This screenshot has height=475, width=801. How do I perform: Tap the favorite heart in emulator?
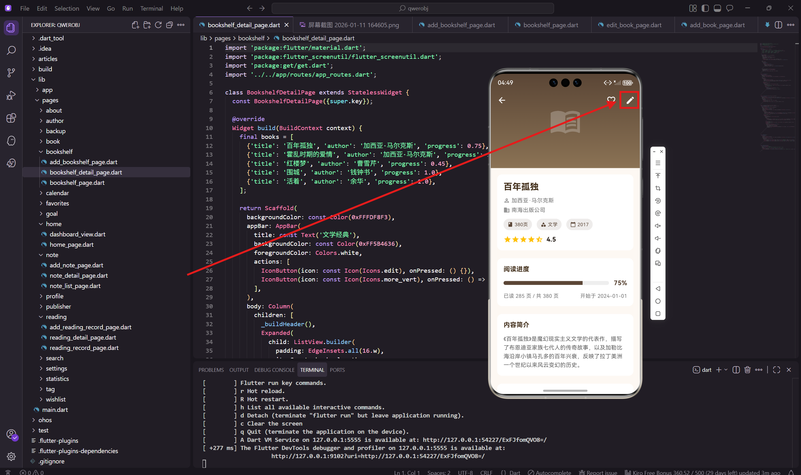click(611, 99)
